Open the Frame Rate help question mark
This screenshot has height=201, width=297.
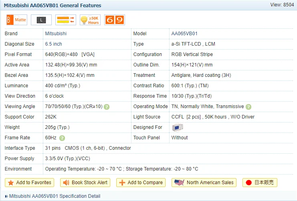pyautogui.click(x=62, y=138)
